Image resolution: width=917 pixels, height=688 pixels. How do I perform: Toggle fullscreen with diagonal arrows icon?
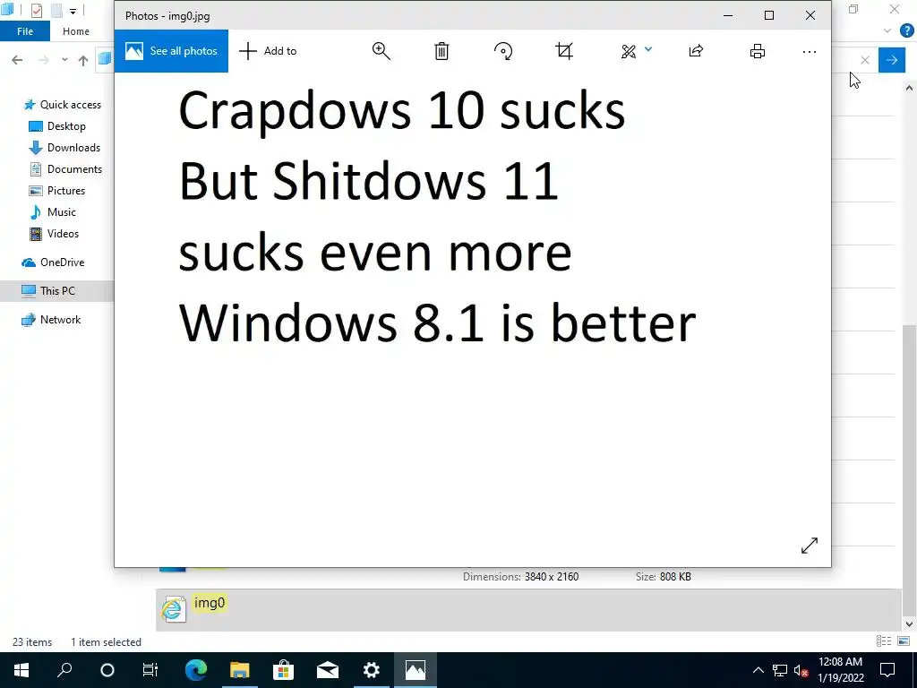click(x=810, y=546)
